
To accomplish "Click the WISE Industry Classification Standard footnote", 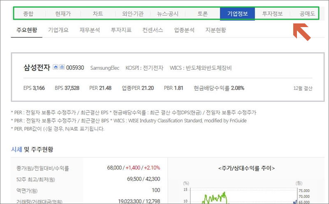I will pos(180,121).
